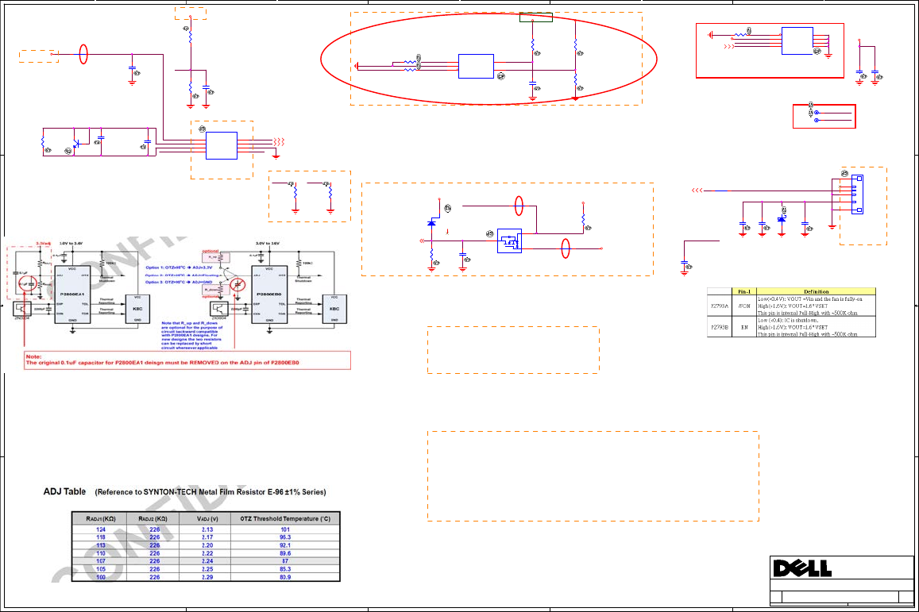919x612 pixels.
Task: Click the green rectangle atop the red ellipse
Action: tap(536, 17)
